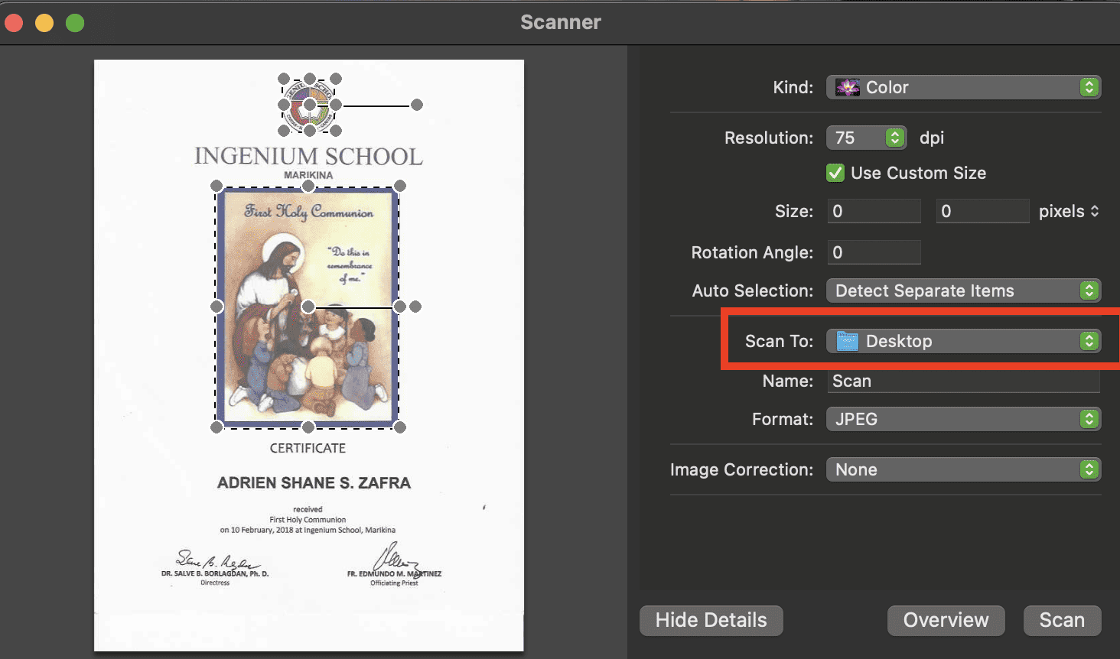Click the Overview button
Screen dimensions: 1120x659
coord(946,620)
